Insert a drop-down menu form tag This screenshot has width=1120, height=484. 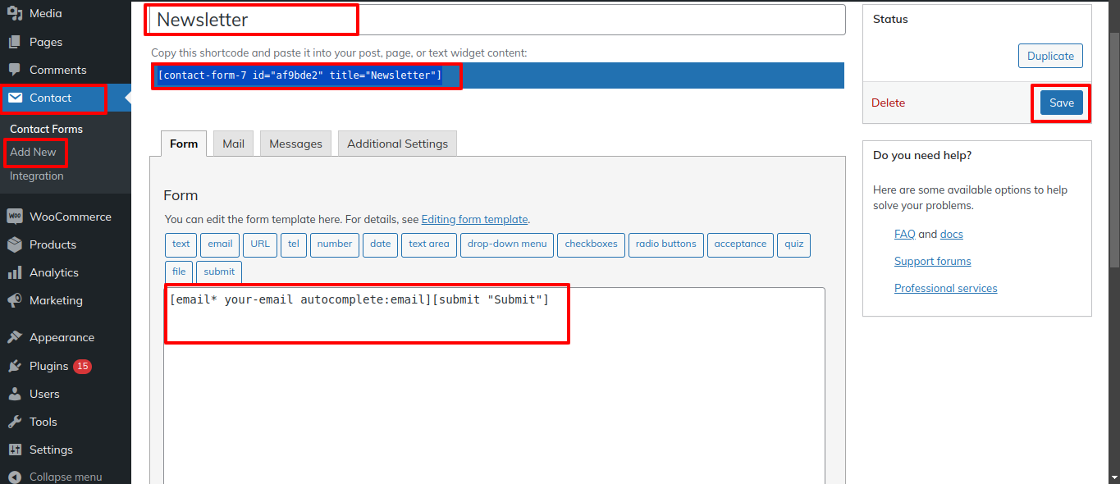tap(507, 244)
